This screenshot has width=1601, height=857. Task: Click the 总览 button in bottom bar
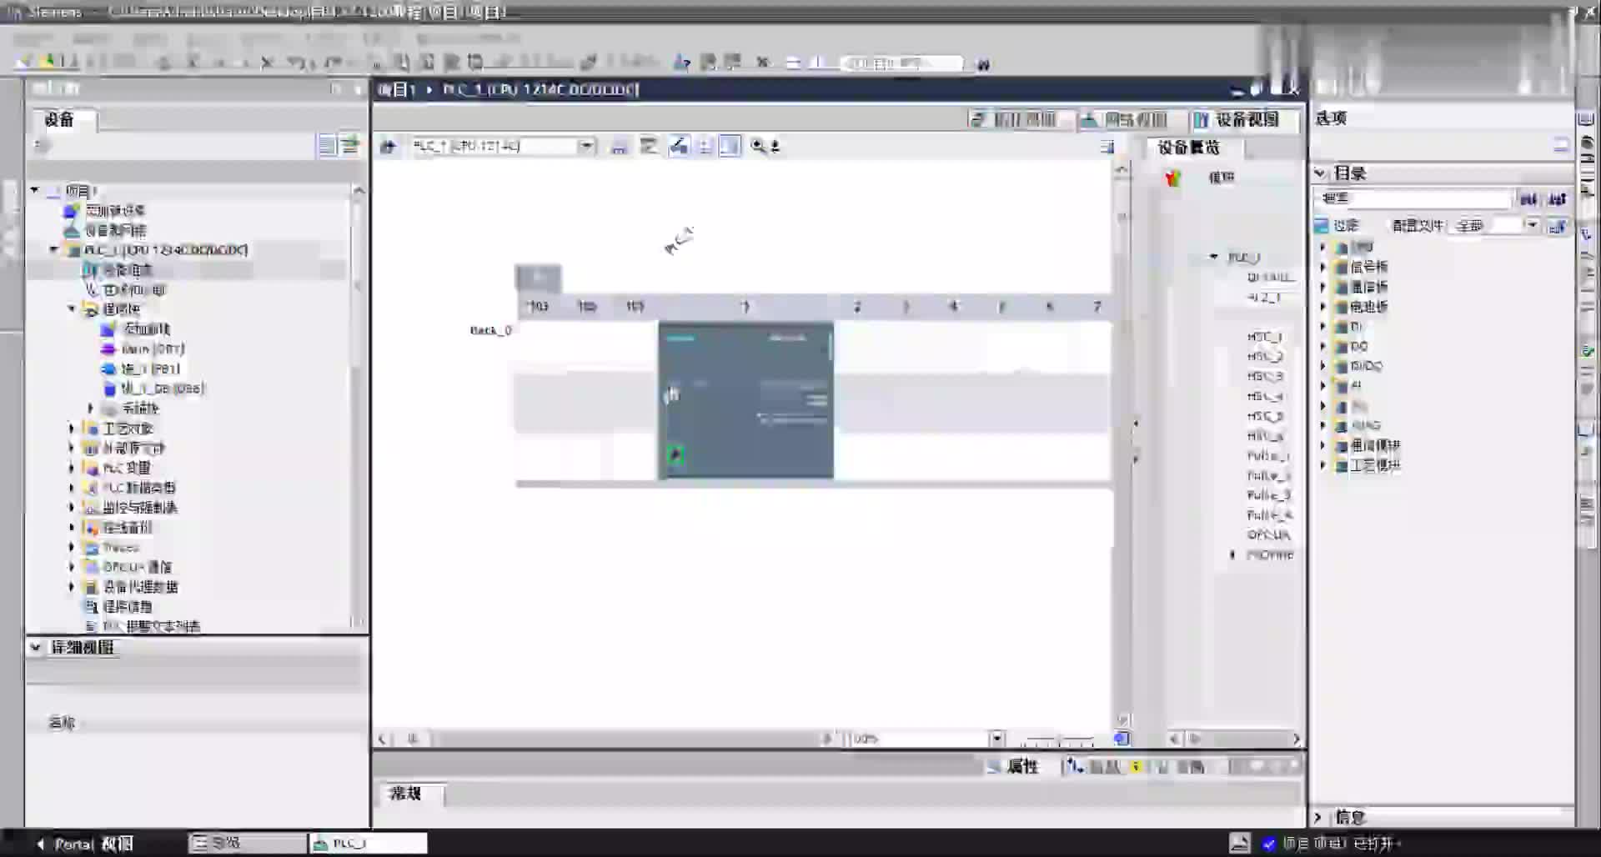click(x=247, y=844)
